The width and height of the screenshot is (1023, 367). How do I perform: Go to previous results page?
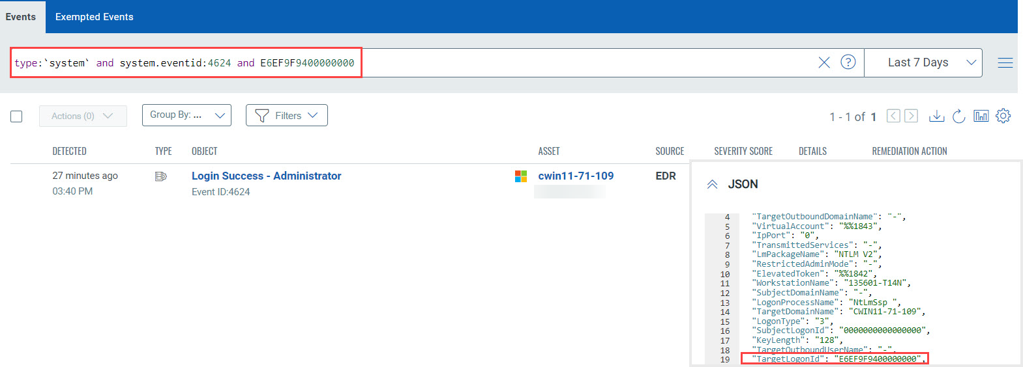tap(893, 116)
